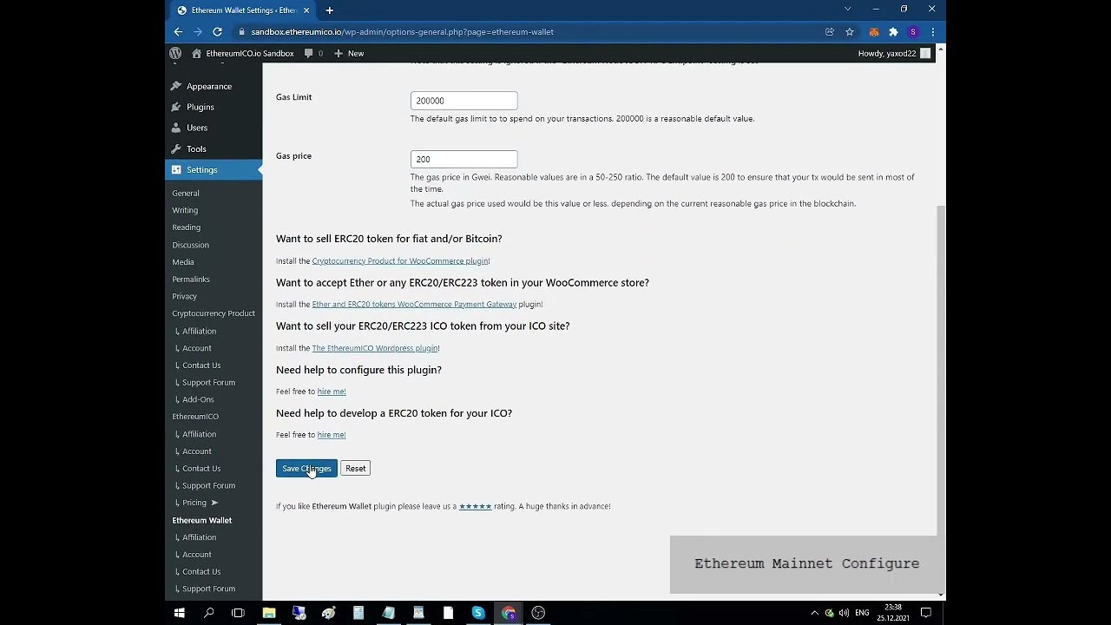This screenshot has width=1111, height=625.
Task: Open the paint palette taskbar app
Action: pos(329,613)
